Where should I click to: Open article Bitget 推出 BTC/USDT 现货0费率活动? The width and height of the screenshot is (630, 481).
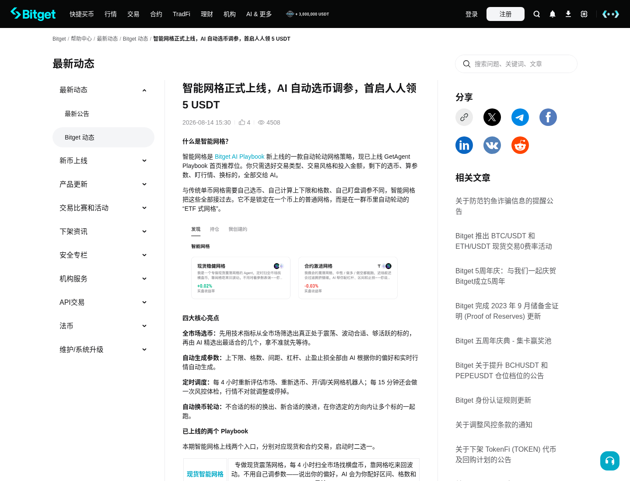point(504,241)
